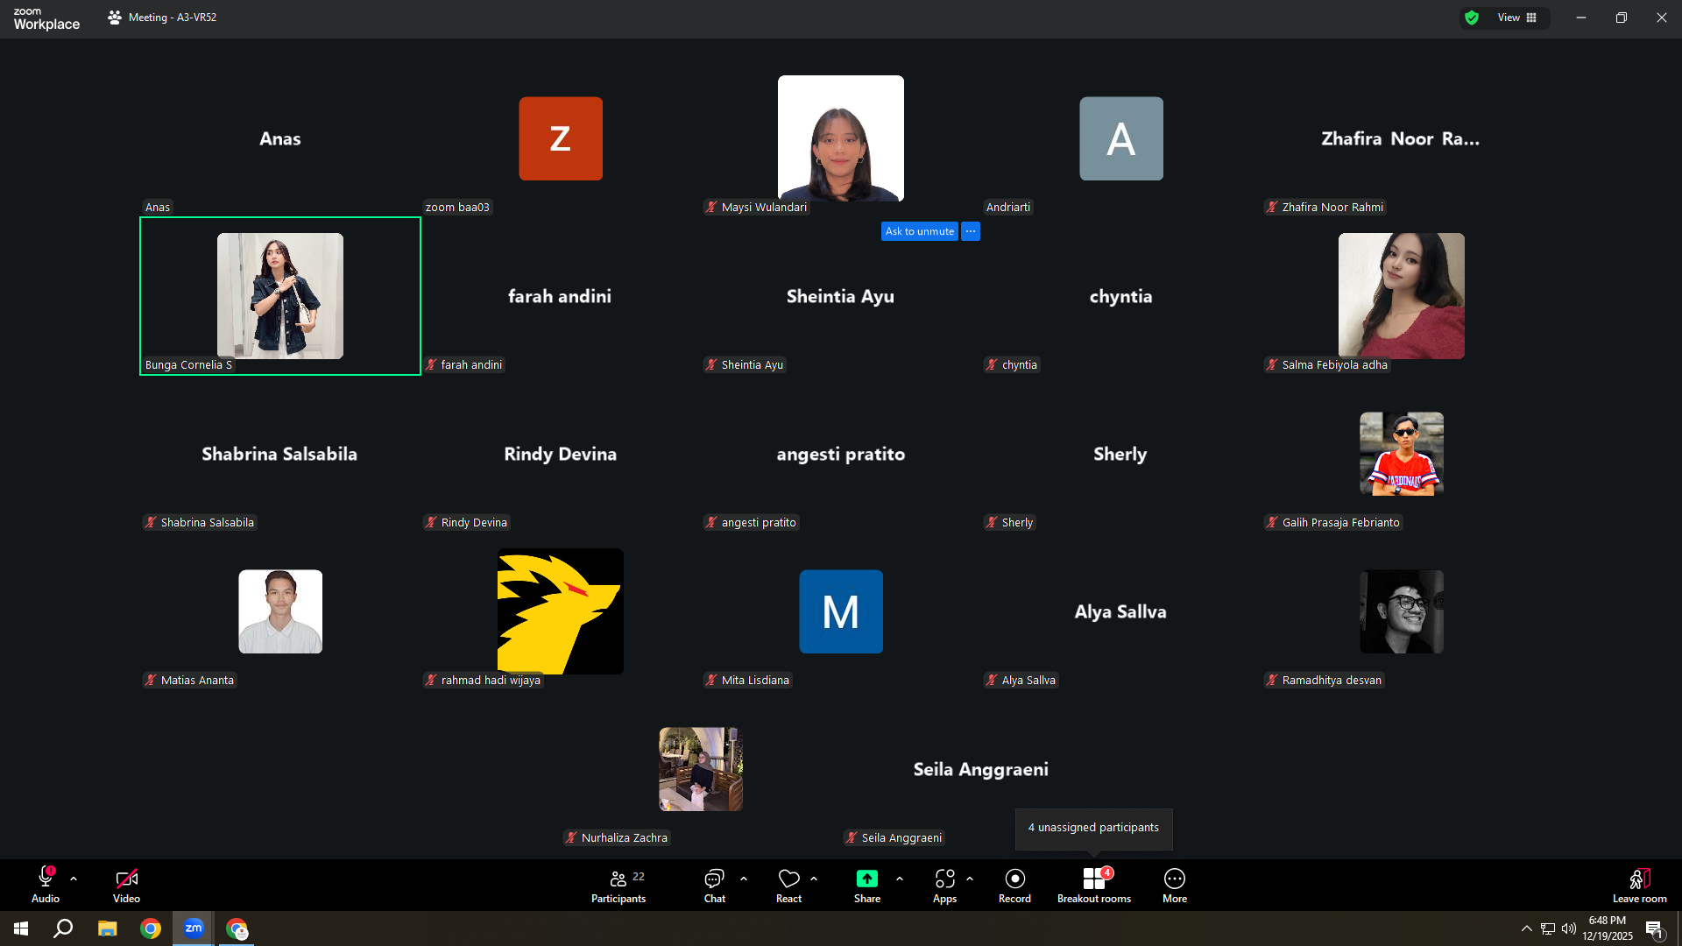Open the Windows Start menu
1682x946 pixels.
click(21, 928)
